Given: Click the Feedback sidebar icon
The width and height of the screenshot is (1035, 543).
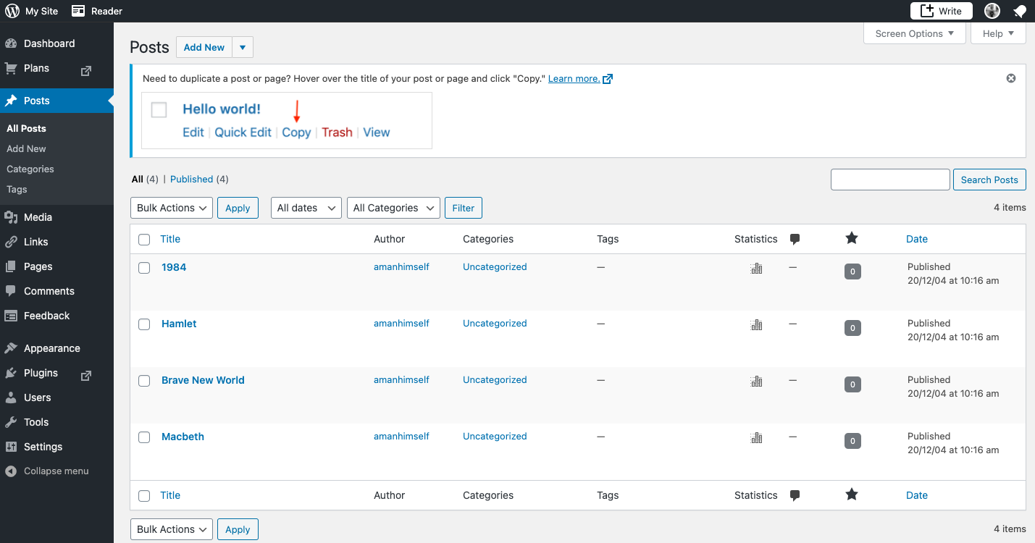Looking at the screenshot, I should click(x=11, y=316).
